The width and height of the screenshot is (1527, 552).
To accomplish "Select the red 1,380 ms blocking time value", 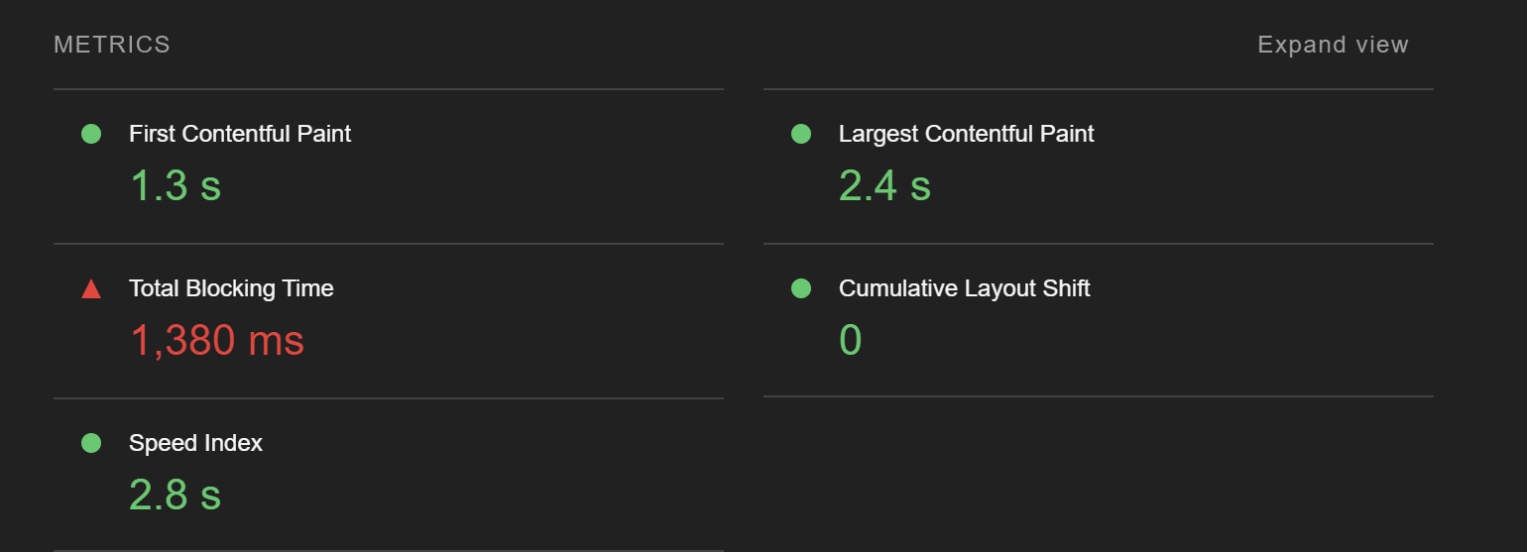I will point(217,341).
